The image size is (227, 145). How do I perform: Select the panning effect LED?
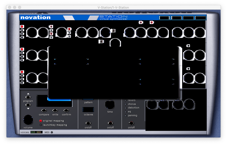[125, 116]
